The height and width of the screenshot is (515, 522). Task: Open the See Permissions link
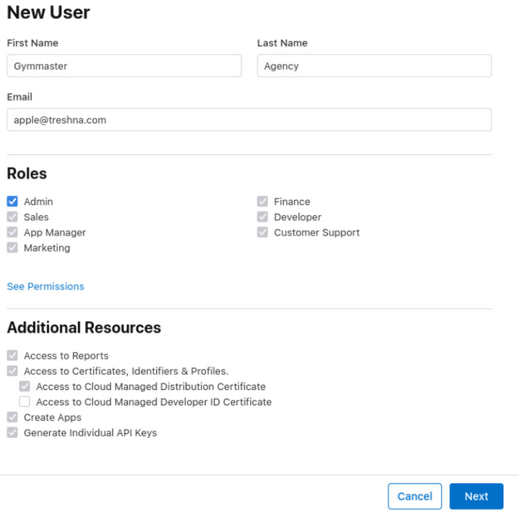45,287
